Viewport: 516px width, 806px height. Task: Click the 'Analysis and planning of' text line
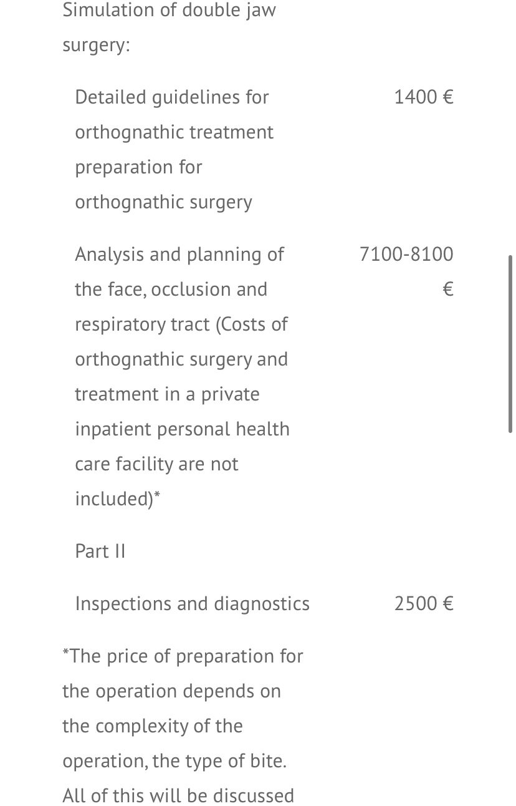point(179,255)
